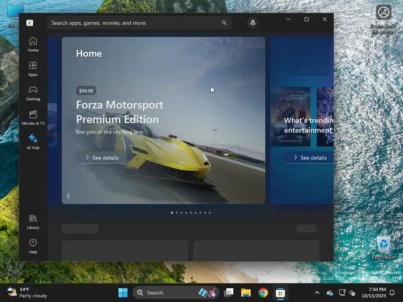Viewport: 403px width, 302px height.
Task: Open the Home section in sidebar
Action: coord(33,45)
